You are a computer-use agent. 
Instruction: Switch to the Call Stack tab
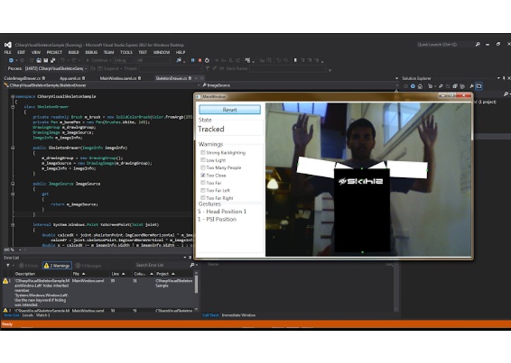coord(210,315)
